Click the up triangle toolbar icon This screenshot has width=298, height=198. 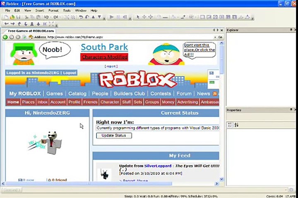click(x=93, y=17)
